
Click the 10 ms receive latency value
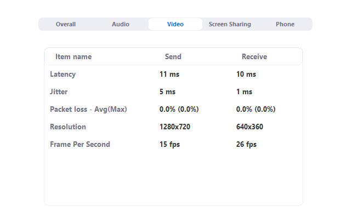click(x=246, y=74)
